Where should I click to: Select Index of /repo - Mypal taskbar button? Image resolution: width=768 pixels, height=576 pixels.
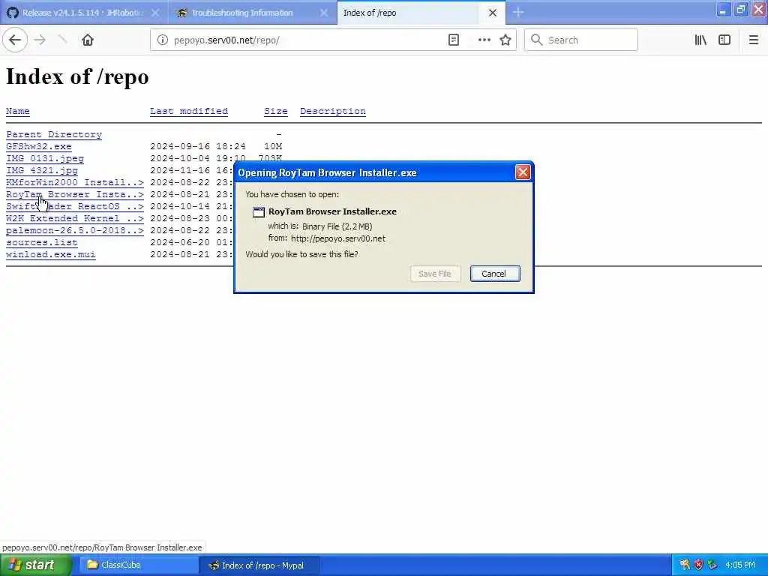(260, 565)
